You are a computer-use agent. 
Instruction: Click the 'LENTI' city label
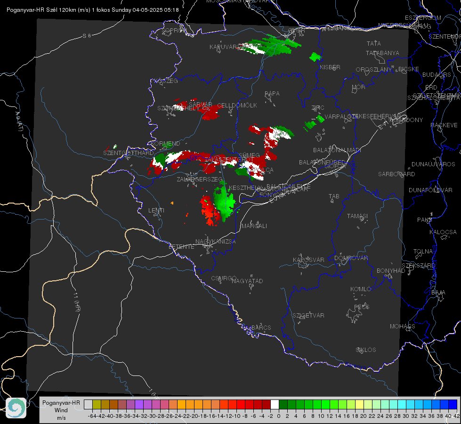[156, 210]
